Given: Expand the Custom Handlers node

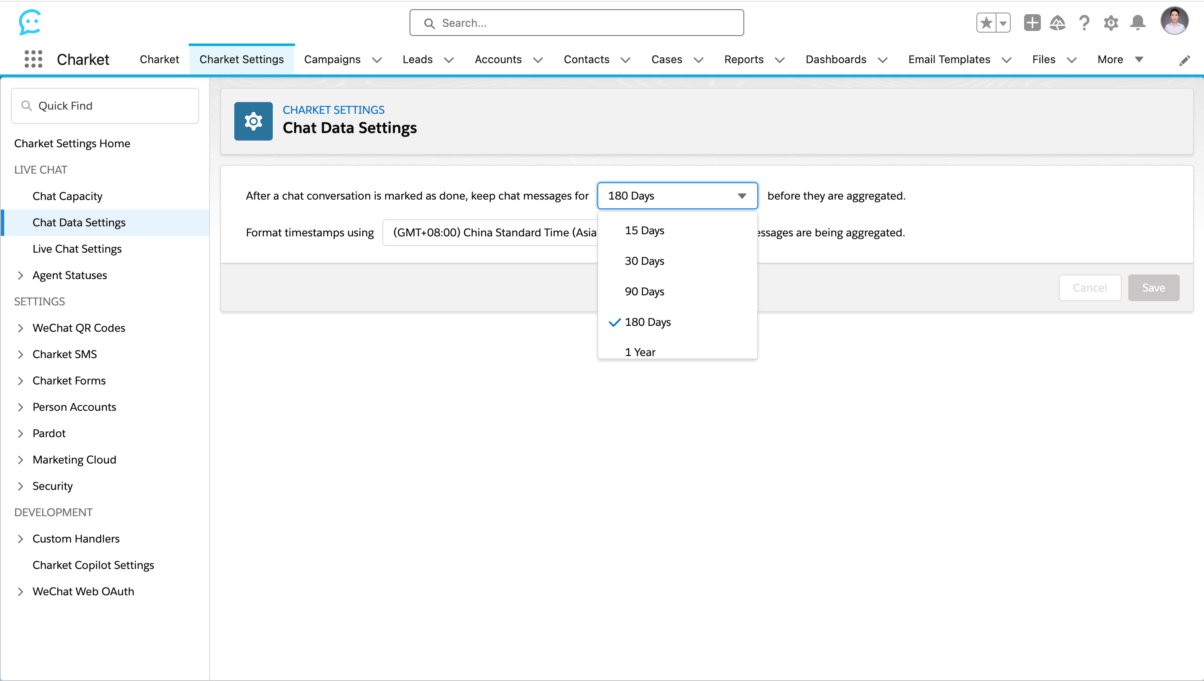Looking at the screenshot, I should (x=20, y=539).
